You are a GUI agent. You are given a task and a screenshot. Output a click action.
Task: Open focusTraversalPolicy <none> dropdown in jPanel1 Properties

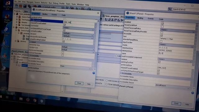(x=178, y=30)
